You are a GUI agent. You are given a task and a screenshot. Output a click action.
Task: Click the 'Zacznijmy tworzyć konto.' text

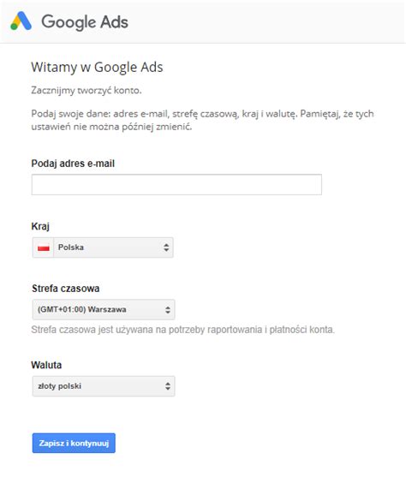pos(87,91)
